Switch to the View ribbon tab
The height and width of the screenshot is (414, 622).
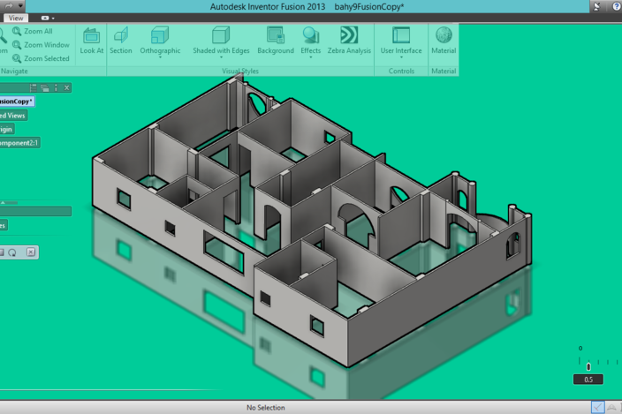point(16,18)
